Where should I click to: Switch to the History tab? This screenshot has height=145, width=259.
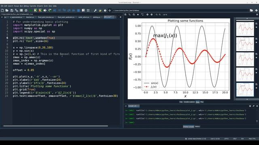pyautogui.click(x=197, y=126)
